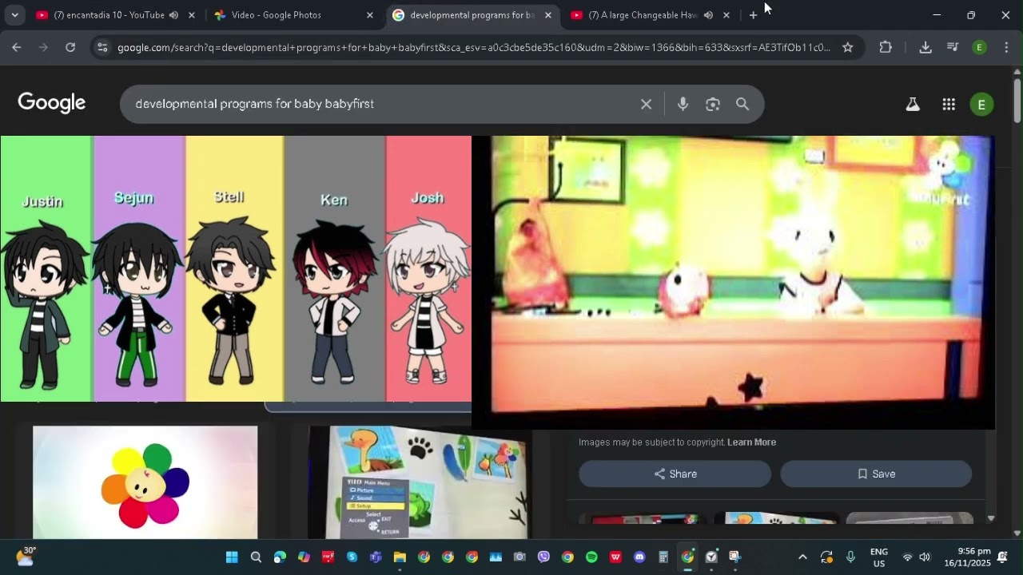The image size is (1023, 575).
Task: Close the Changeable Hawk YouTube tab
Action: click(726, 15)
